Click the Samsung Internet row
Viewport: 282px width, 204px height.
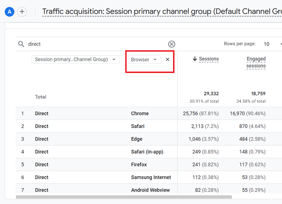pos(151,177)
